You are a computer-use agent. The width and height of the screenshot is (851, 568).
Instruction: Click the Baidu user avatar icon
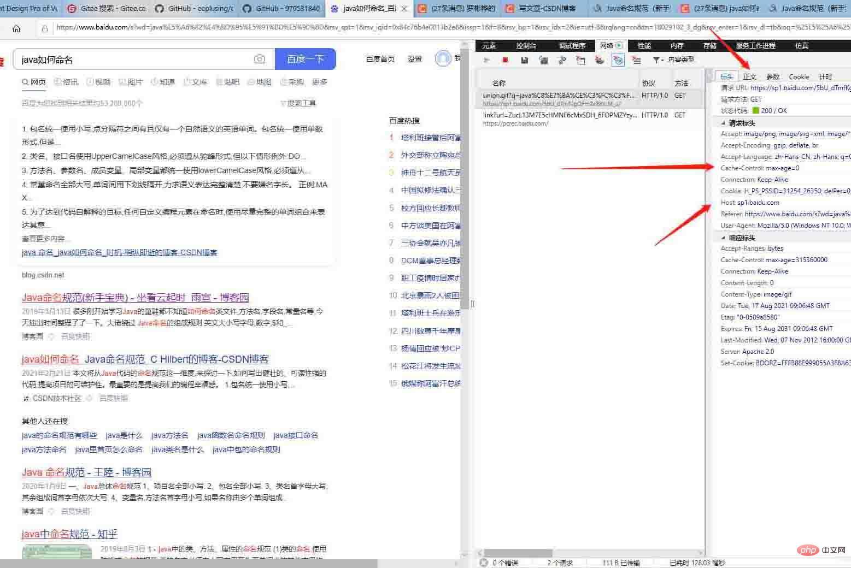pos(443,58)
